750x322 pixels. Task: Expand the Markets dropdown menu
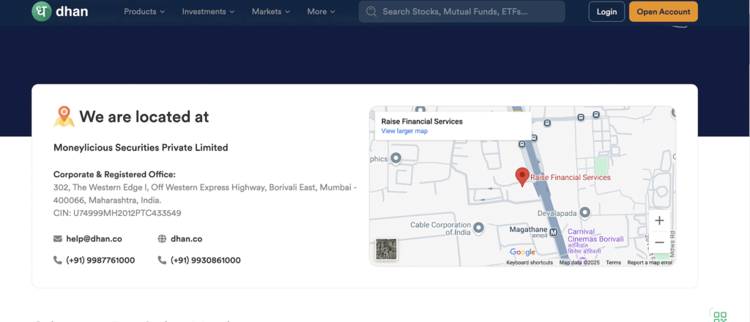coord(271,12)
